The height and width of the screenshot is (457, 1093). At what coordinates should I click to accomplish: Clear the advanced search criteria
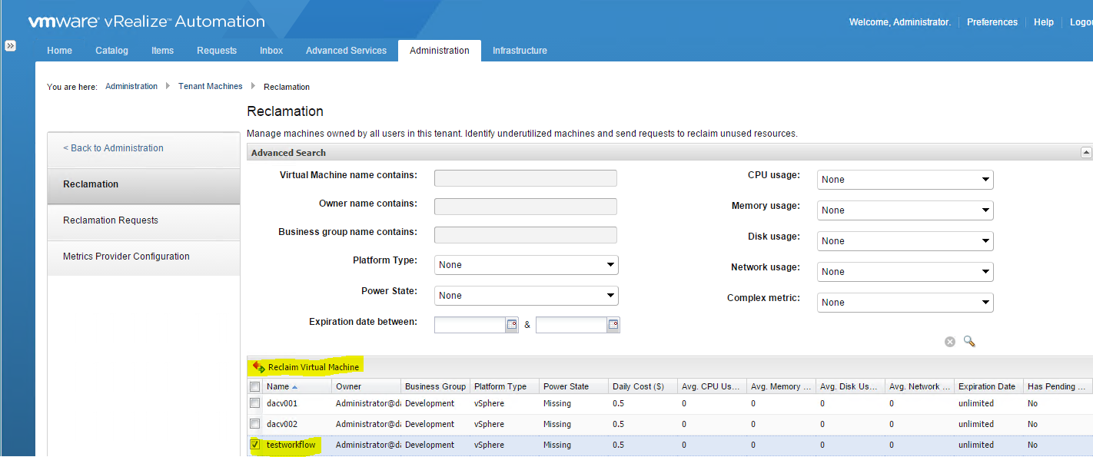coord(950,342)
